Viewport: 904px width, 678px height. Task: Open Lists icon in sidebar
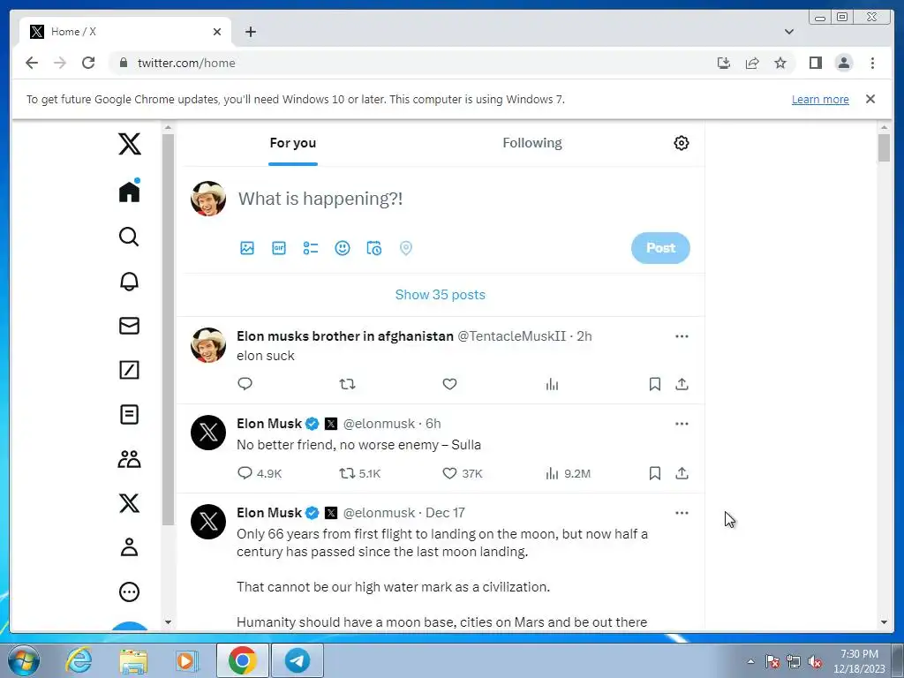129,415
